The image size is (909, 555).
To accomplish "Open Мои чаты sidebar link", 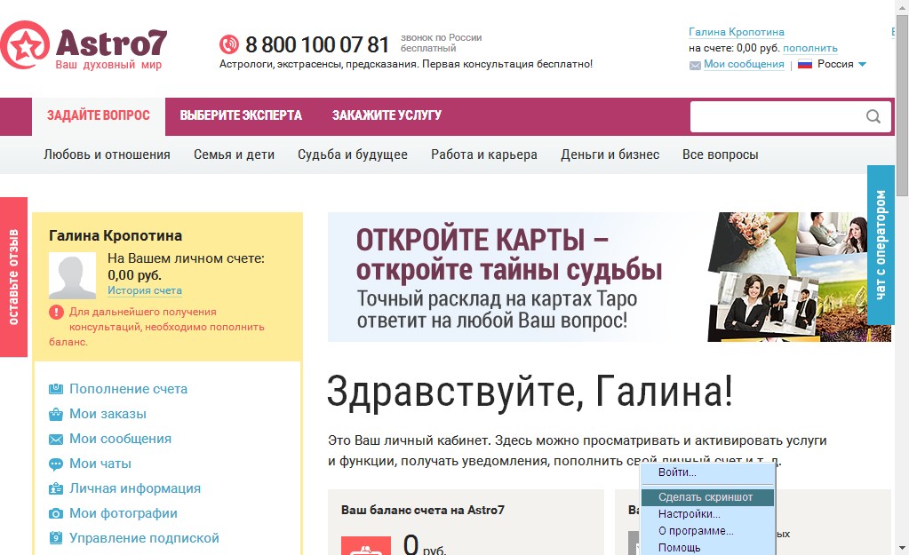I will (x=100, y=464).
